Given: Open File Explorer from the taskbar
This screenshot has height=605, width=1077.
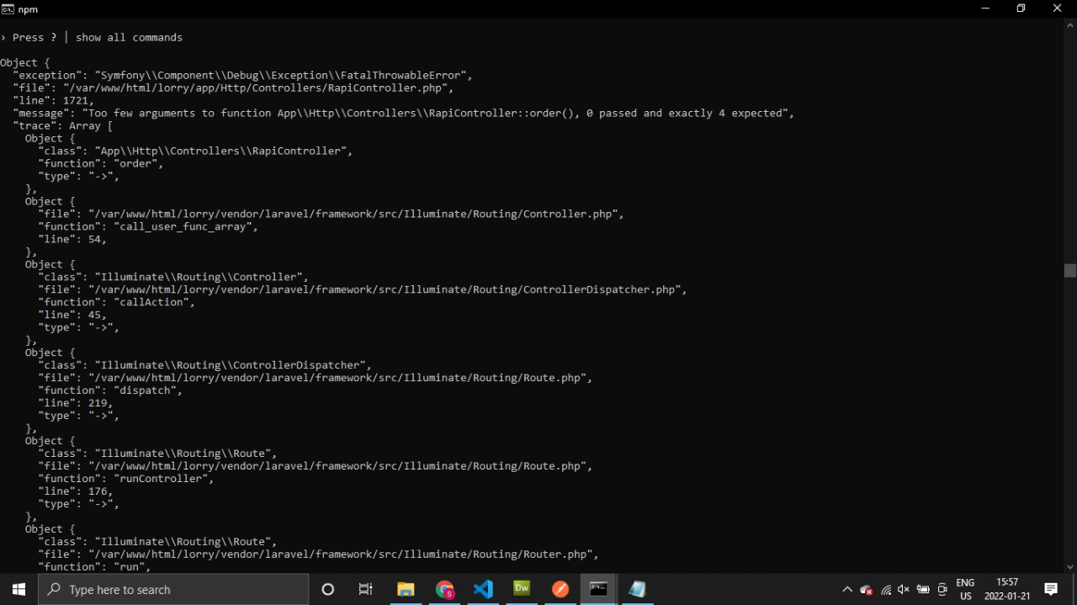Looking at the screenshot, I should [406, 589].
